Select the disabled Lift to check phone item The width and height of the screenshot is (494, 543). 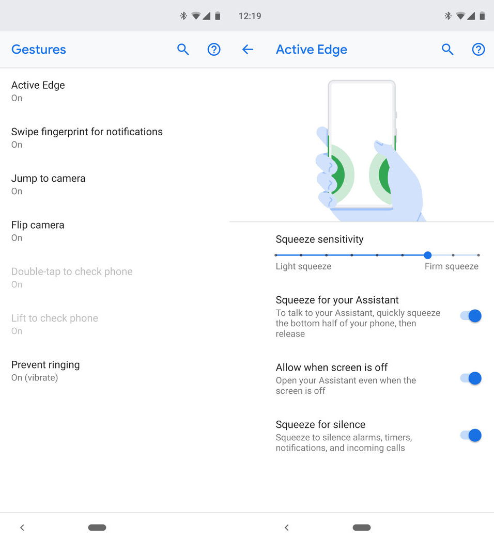[x=114, y=324]
